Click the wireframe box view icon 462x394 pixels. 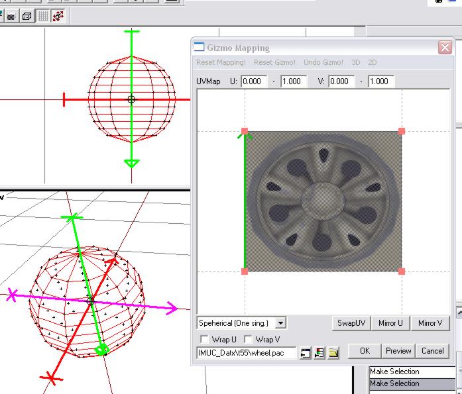click(x=27, y=16)
